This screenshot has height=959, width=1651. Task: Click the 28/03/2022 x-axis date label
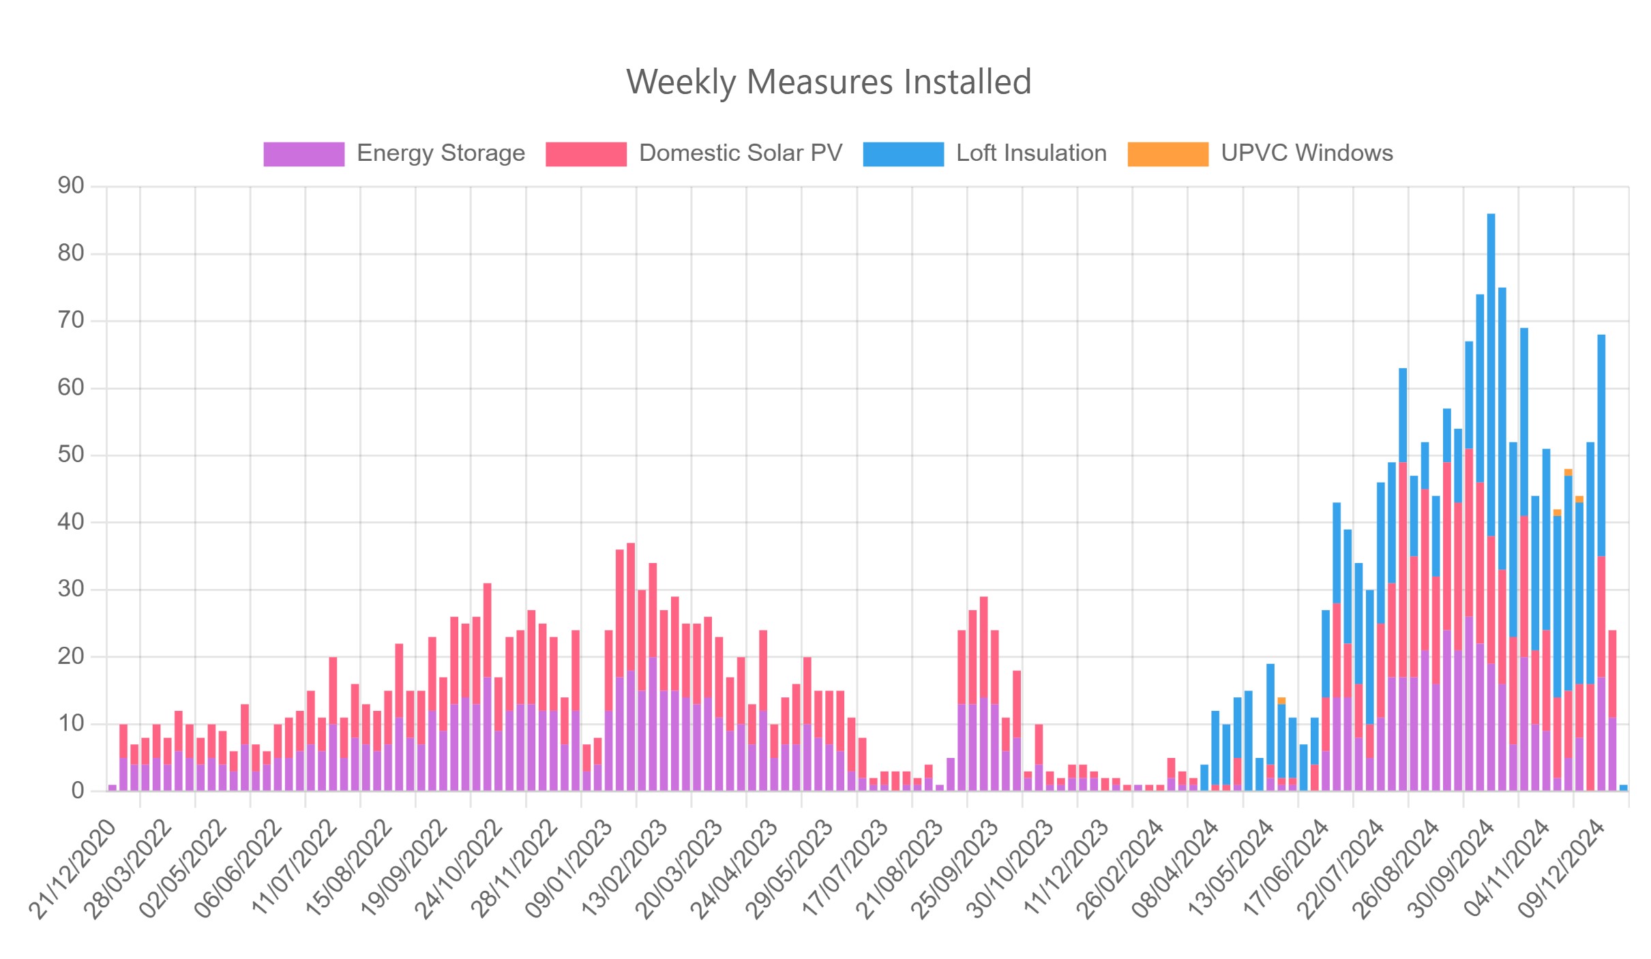pos(128,869)
